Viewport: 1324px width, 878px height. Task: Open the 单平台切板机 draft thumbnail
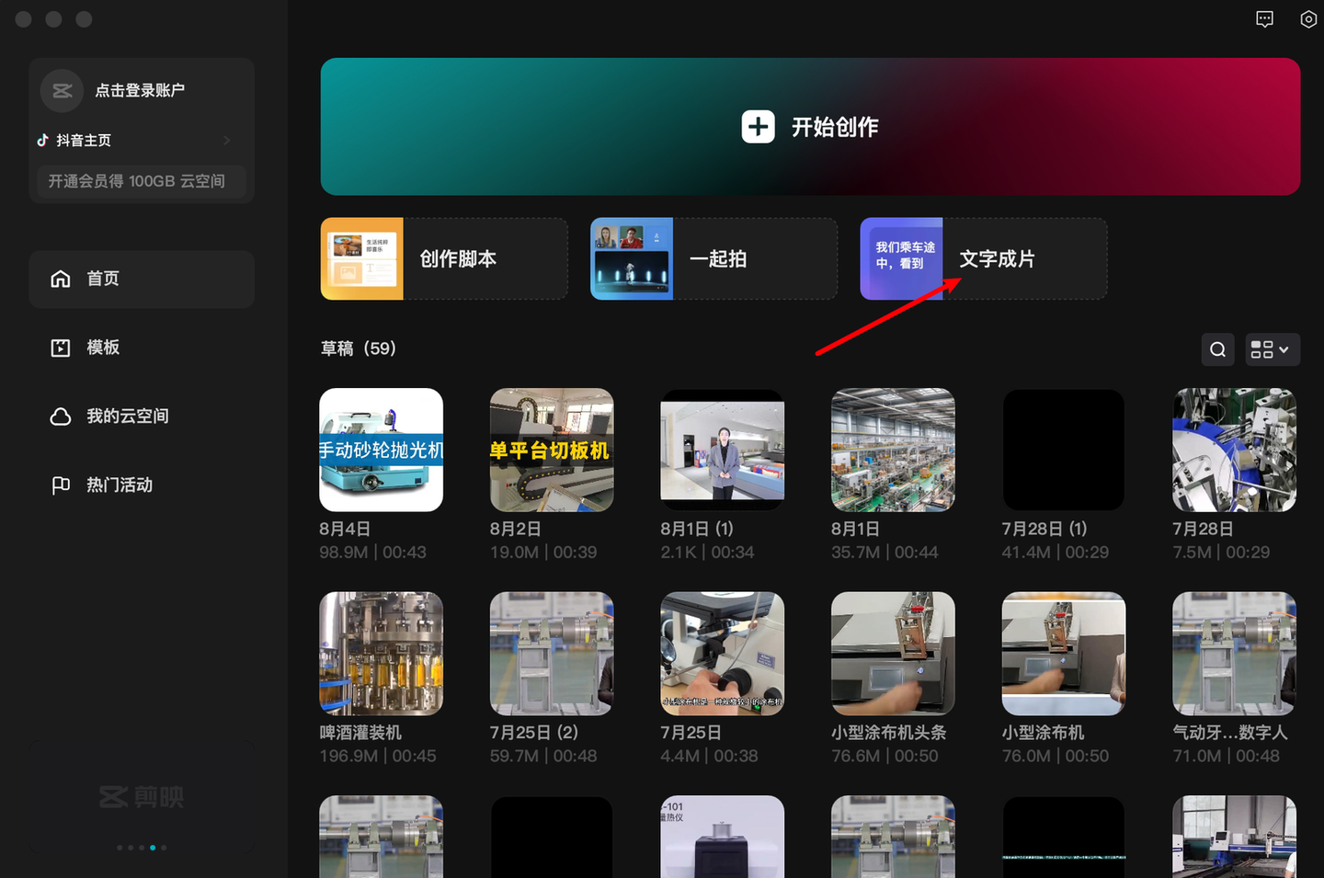point(552,450)
